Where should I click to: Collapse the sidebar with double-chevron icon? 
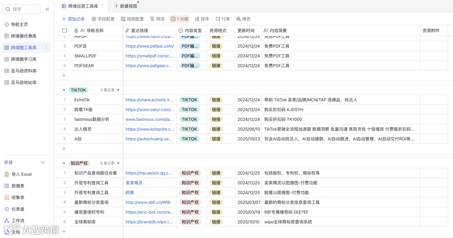[x=47, y=9]
